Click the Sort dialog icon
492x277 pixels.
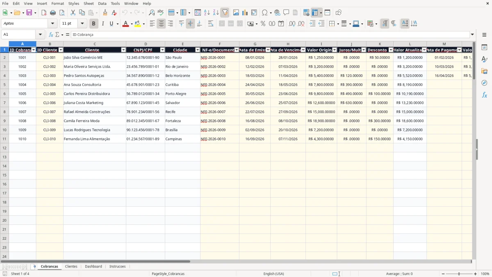coord(198,13)
